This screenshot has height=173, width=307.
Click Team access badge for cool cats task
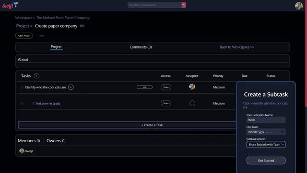[166, 87]
